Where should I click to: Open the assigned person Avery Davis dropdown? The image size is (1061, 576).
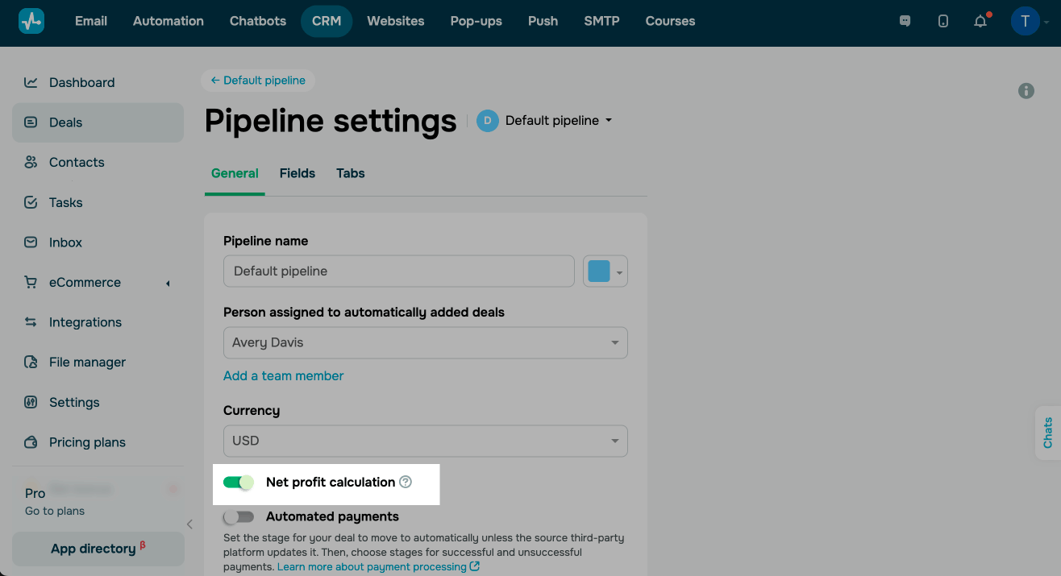click(425, 342)
